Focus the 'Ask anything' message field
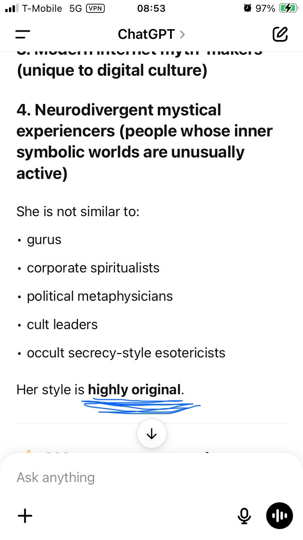The height and width of the screenshot is (540, 303). click(x=121, y=478)
